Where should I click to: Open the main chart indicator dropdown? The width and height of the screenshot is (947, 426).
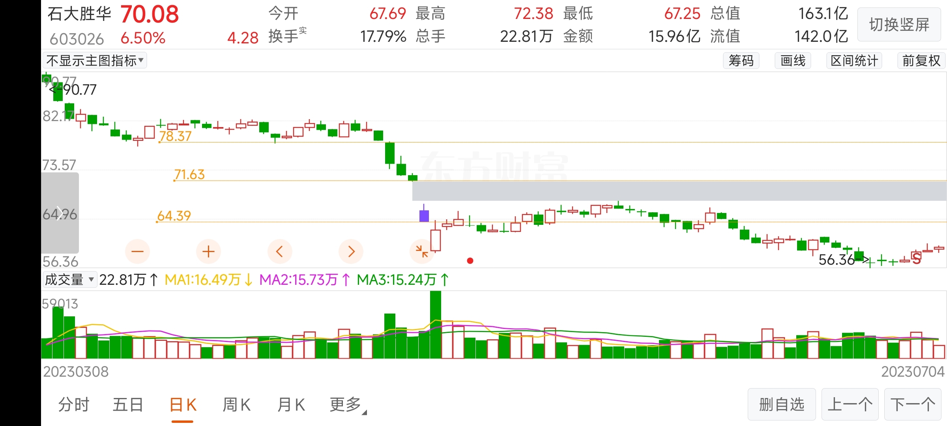pos(95,61)
